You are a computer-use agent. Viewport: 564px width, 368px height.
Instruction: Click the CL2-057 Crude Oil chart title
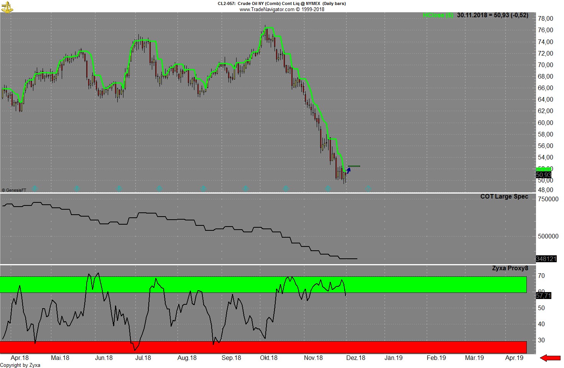coord(282,3)
